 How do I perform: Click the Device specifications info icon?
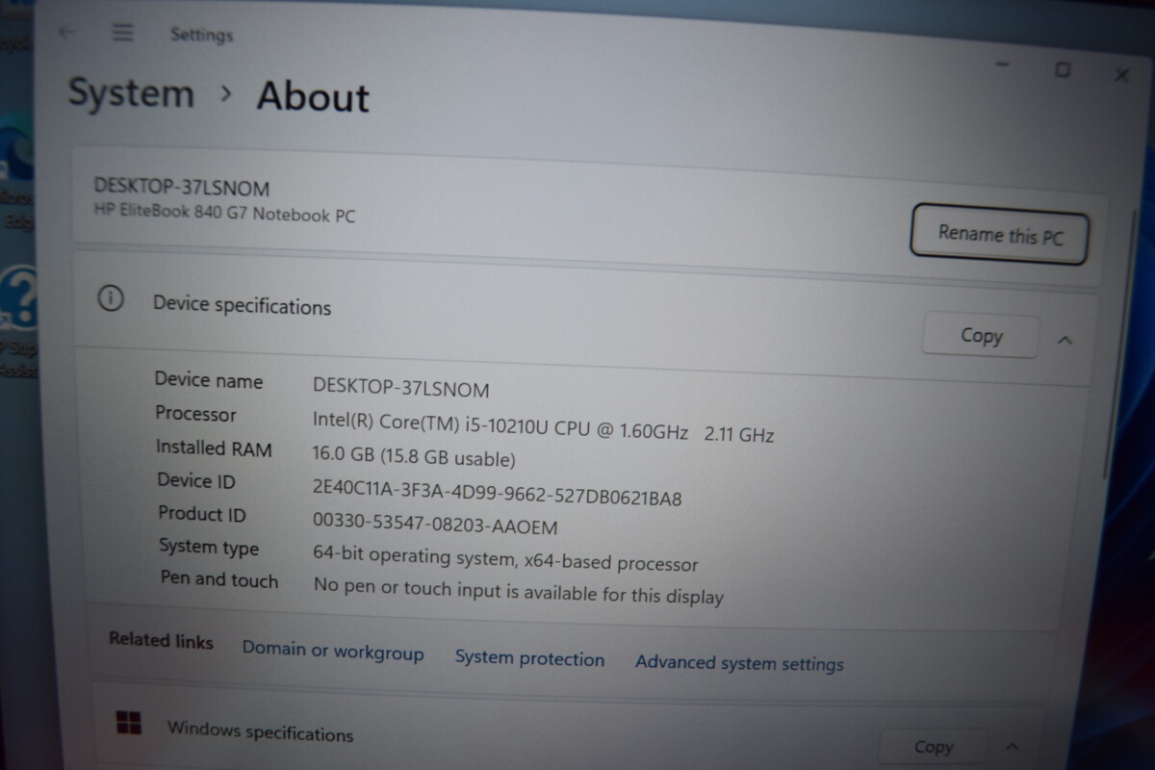(112, 299)
